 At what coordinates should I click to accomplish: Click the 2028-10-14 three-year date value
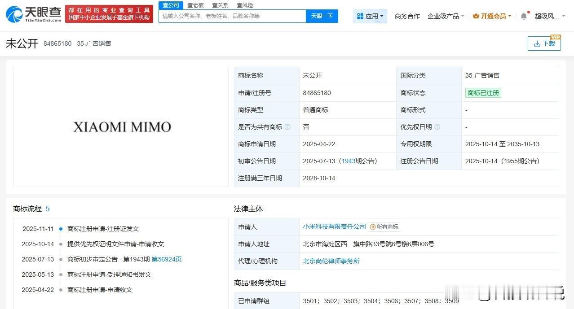[319, 178]
